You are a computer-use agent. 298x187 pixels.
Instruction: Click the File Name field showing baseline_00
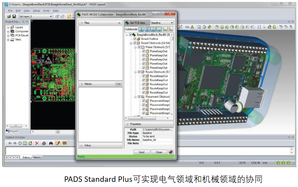pos(157,140)
